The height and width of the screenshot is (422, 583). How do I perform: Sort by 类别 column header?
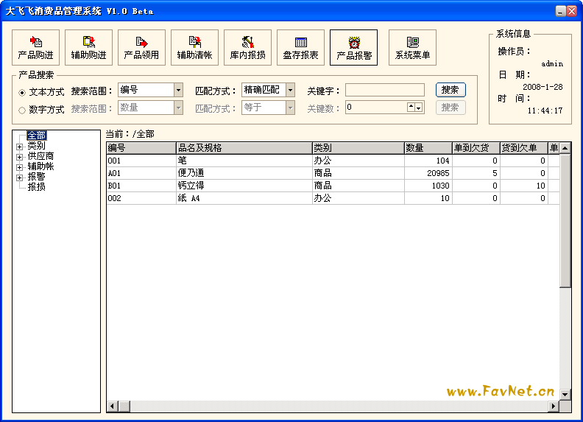(x=358, y=148)
